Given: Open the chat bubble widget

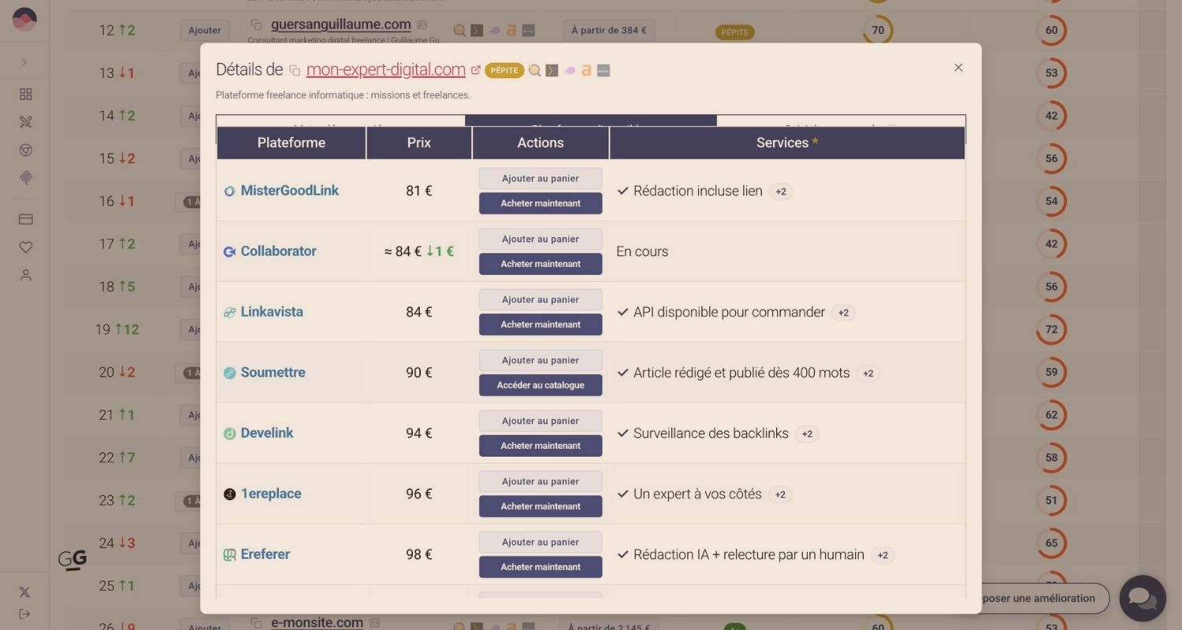Looking at the screenshot, I should pos(1143,598).
